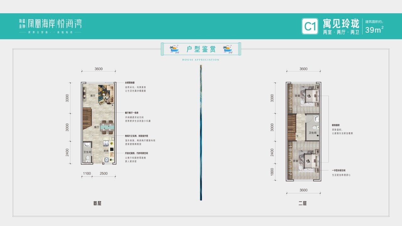
Task: Select the toilet in the first-floor 卫生间
Action: 87,159
